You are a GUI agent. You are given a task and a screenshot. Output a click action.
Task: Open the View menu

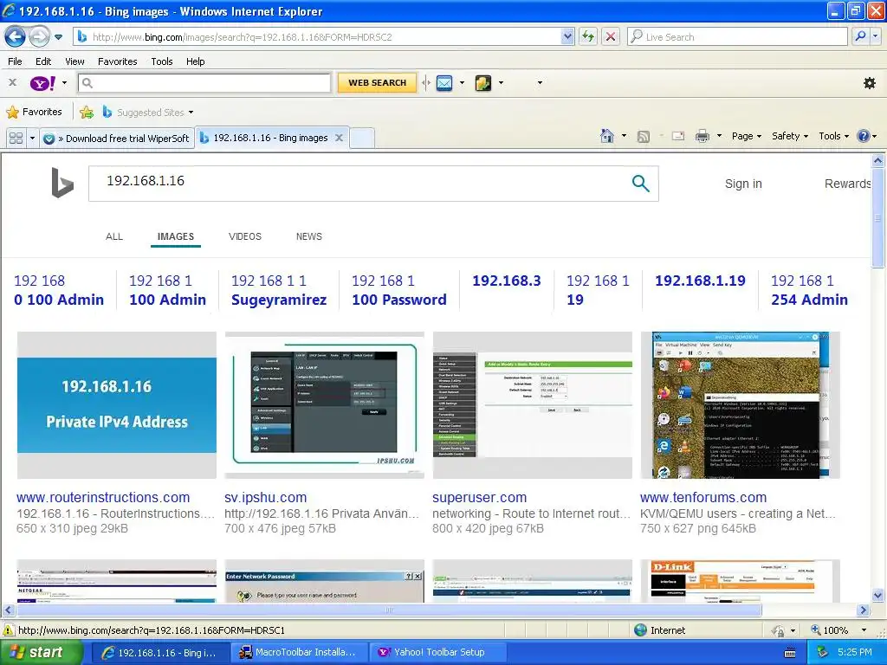(x=74, y=61)
